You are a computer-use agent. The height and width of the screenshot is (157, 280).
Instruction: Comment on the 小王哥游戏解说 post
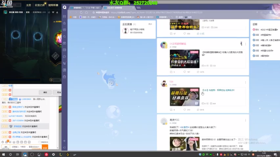tap(187, 72)
